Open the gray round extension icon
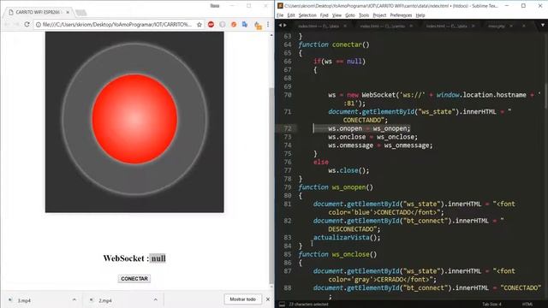The width and height of the screenshot is (548, 308). click(x=223, y=25)
